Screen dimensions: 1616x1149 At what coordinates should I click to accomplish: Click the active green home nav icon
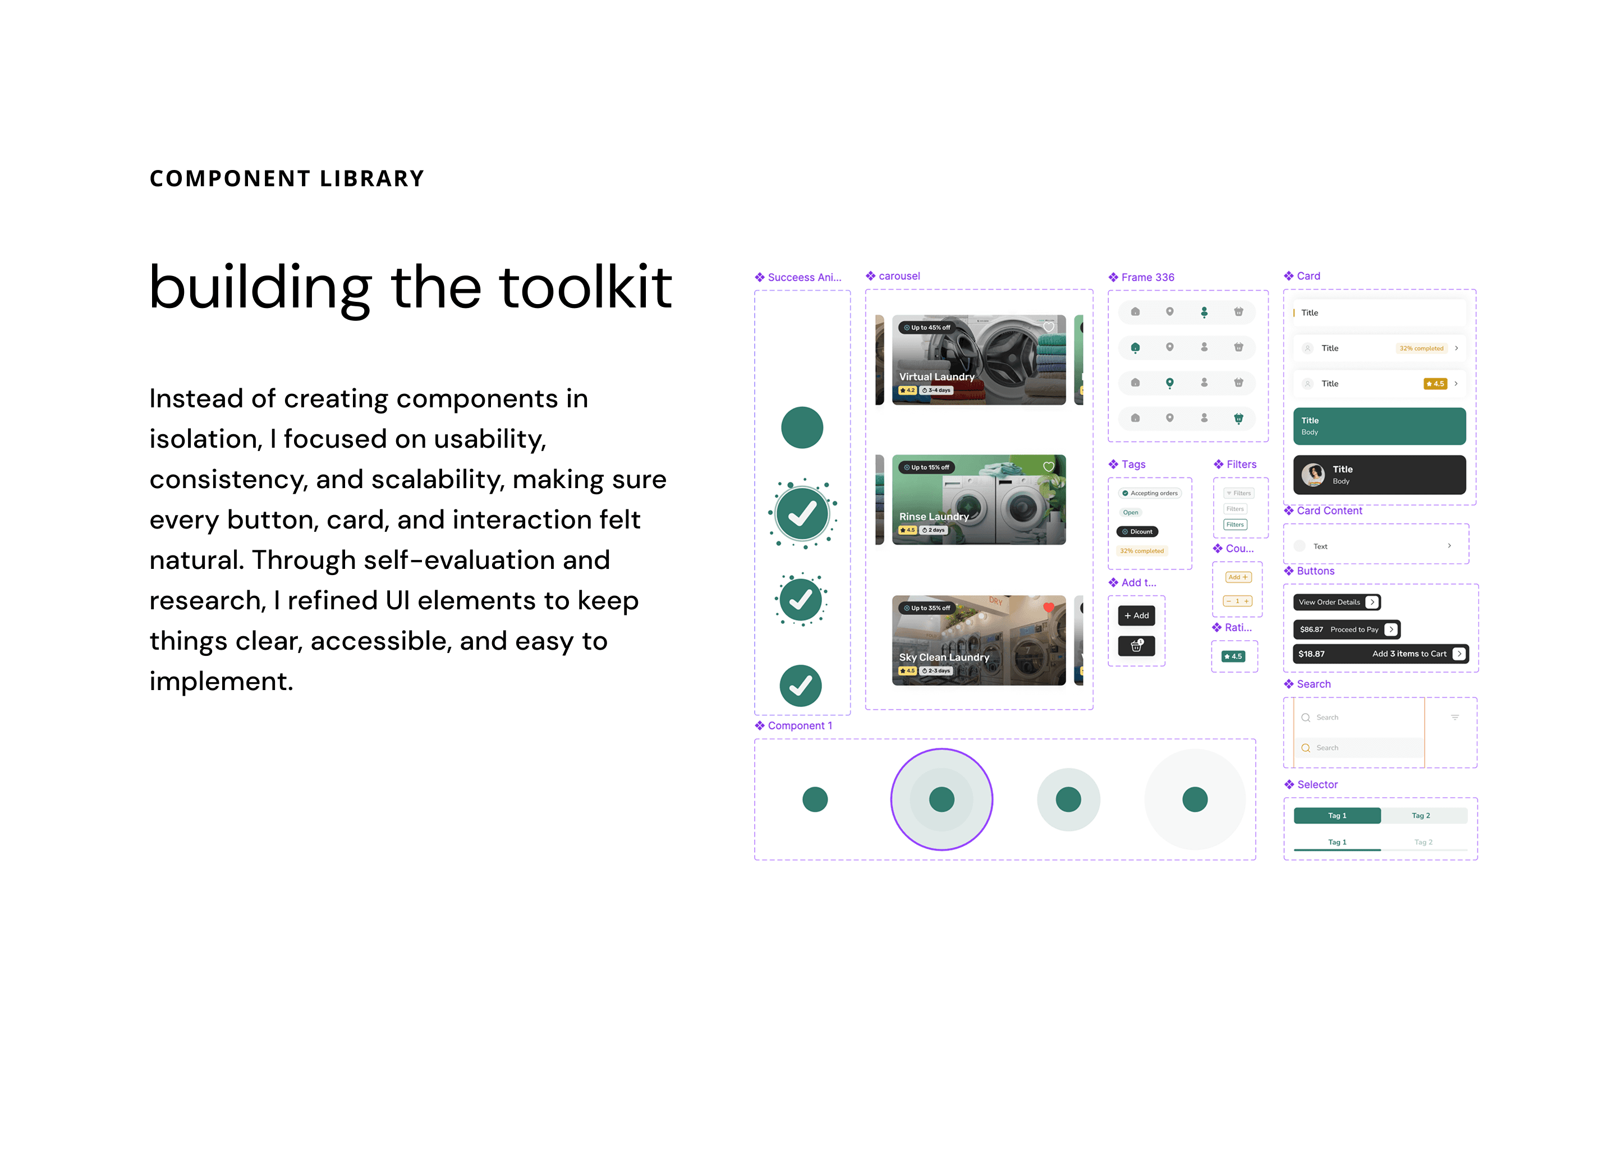click(1135, 347)
